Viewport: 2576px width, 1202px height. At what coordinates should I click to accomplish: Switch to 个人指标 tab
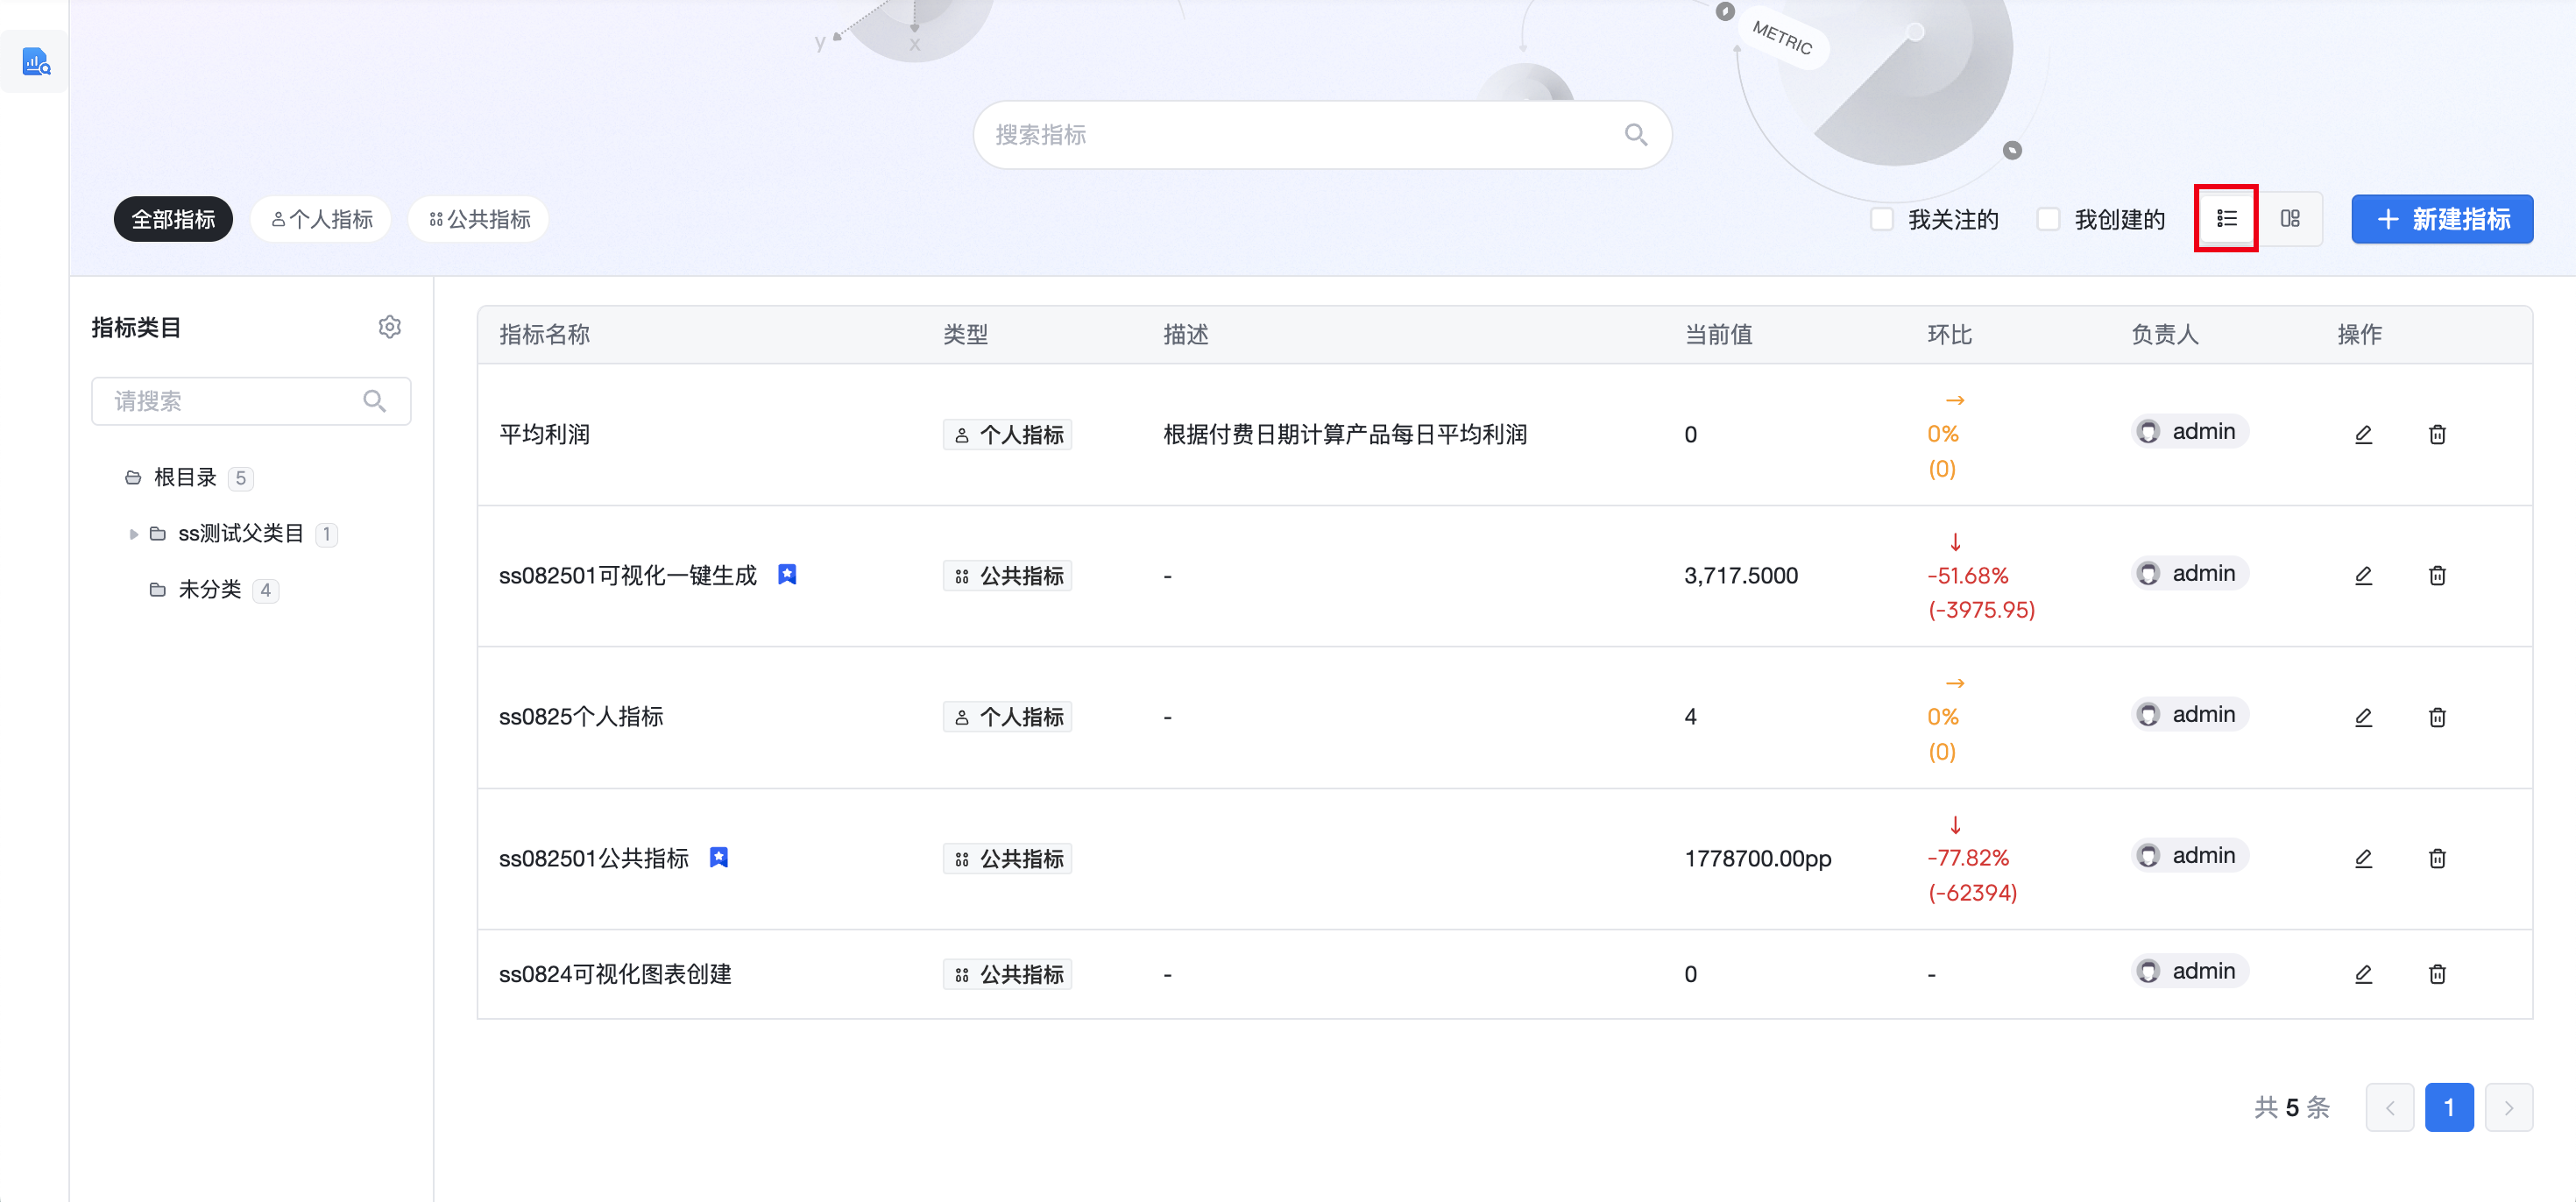[321, 219]
